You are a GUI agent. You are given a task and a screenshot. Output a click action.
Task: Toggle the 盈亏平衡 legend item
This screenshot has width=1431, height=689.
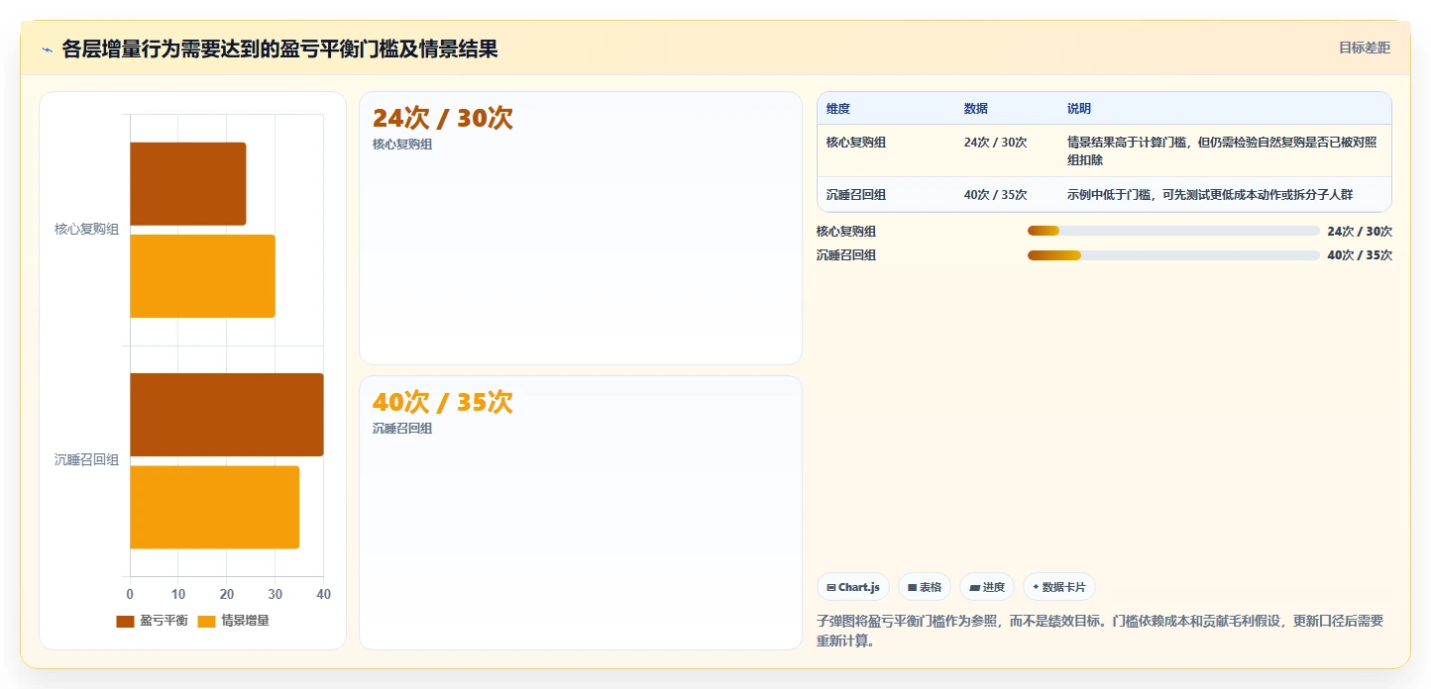tap(152, 621)
